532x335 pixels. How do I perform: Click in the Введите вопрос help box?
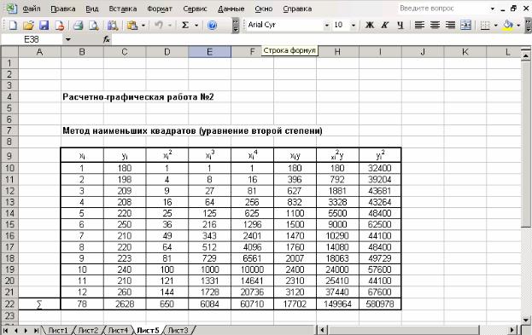(443, 9)
